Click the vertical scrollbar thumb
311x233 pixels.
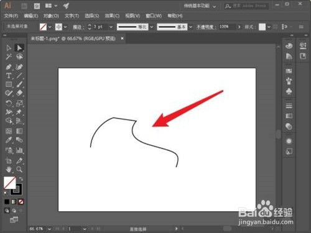279,134
